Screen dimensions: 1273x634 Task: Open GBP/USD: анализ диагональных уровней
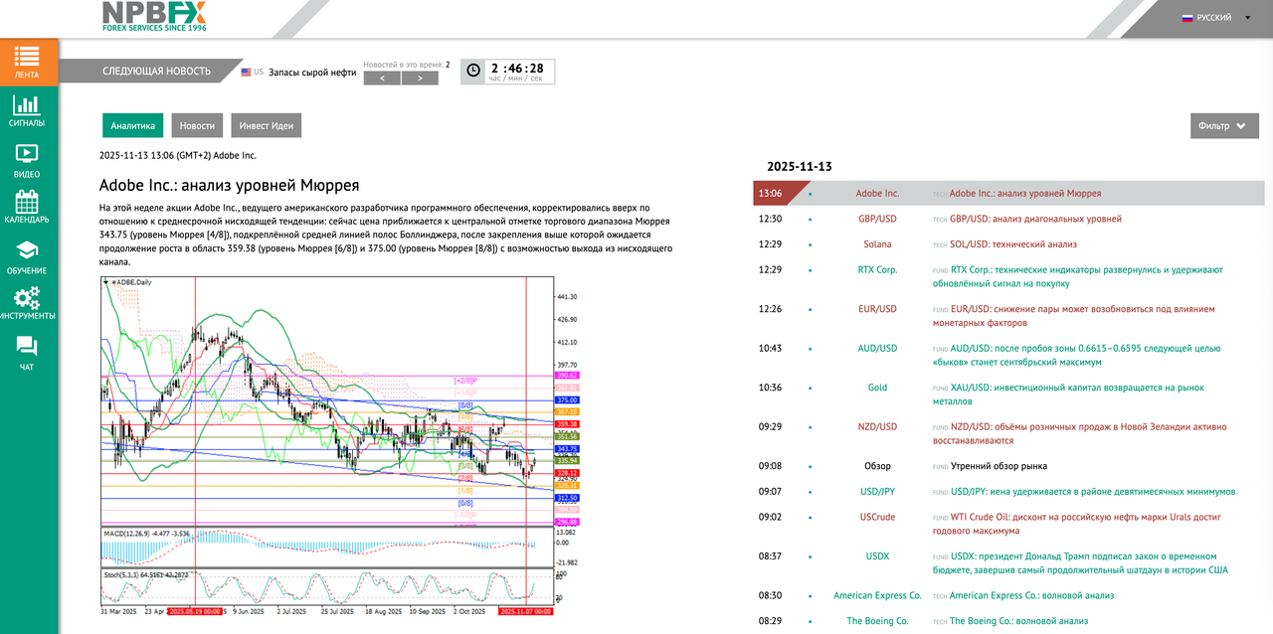[1035, 219]
